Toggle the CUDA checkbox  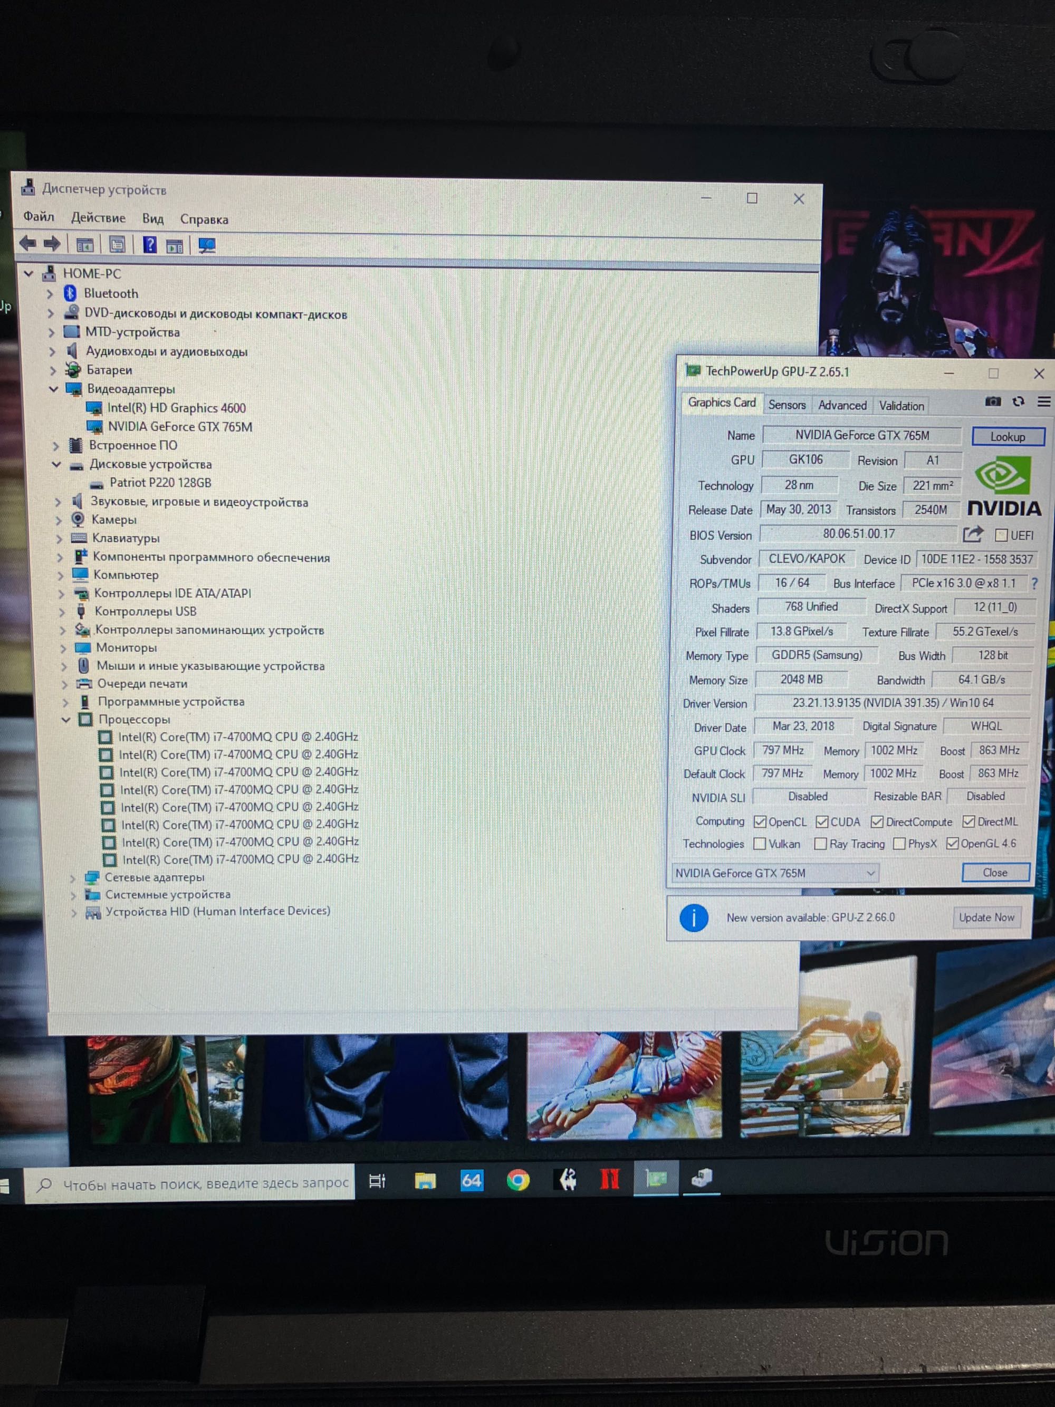point(822,822)
